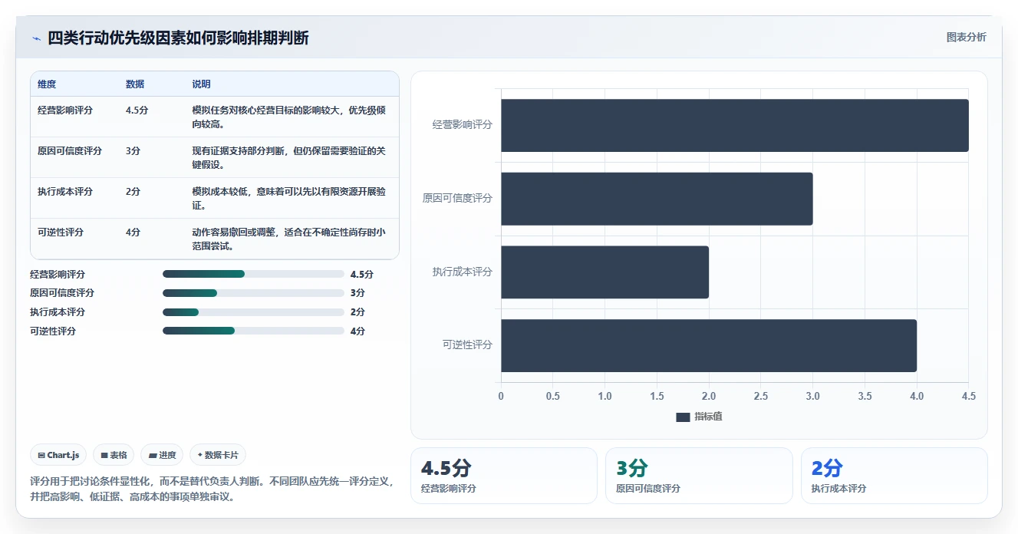Click the 原因可信度评分 bar in chart

(x=657, y=199)
